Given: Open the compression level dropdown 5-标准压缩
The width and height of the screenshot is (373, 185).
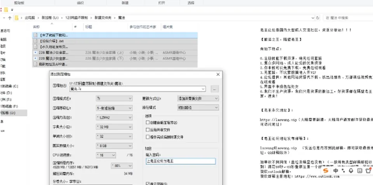Looking at the screenshot, I should [x=114, y=108].
